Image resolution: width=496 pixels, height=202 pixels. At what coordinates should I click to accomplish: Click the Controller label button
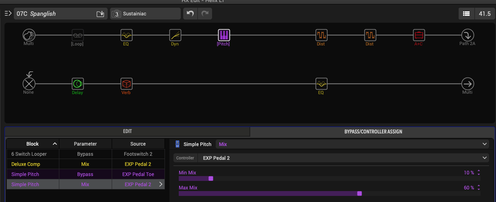(x=185, y=158)
